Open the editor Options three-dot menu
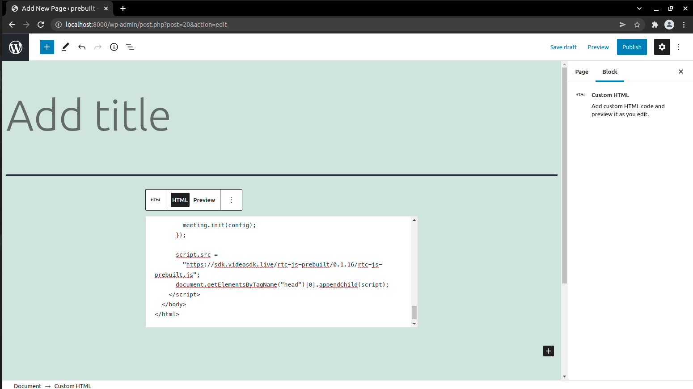693x389 pixels. click(x=678, y=47)
